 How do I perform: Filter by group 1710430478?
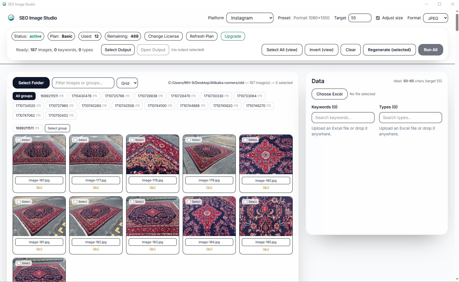84,96
